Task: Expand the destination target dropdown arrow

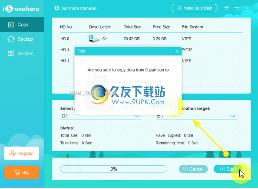Action: pyautogui.click(x=233, y=116)
